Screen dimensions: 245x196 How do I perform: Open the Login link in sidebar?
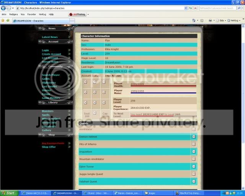point(45,50)
